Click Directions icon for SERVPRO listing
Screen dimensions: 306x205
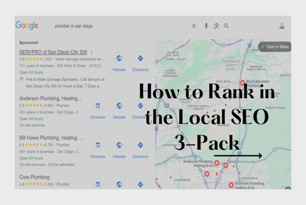pos(140,59)
